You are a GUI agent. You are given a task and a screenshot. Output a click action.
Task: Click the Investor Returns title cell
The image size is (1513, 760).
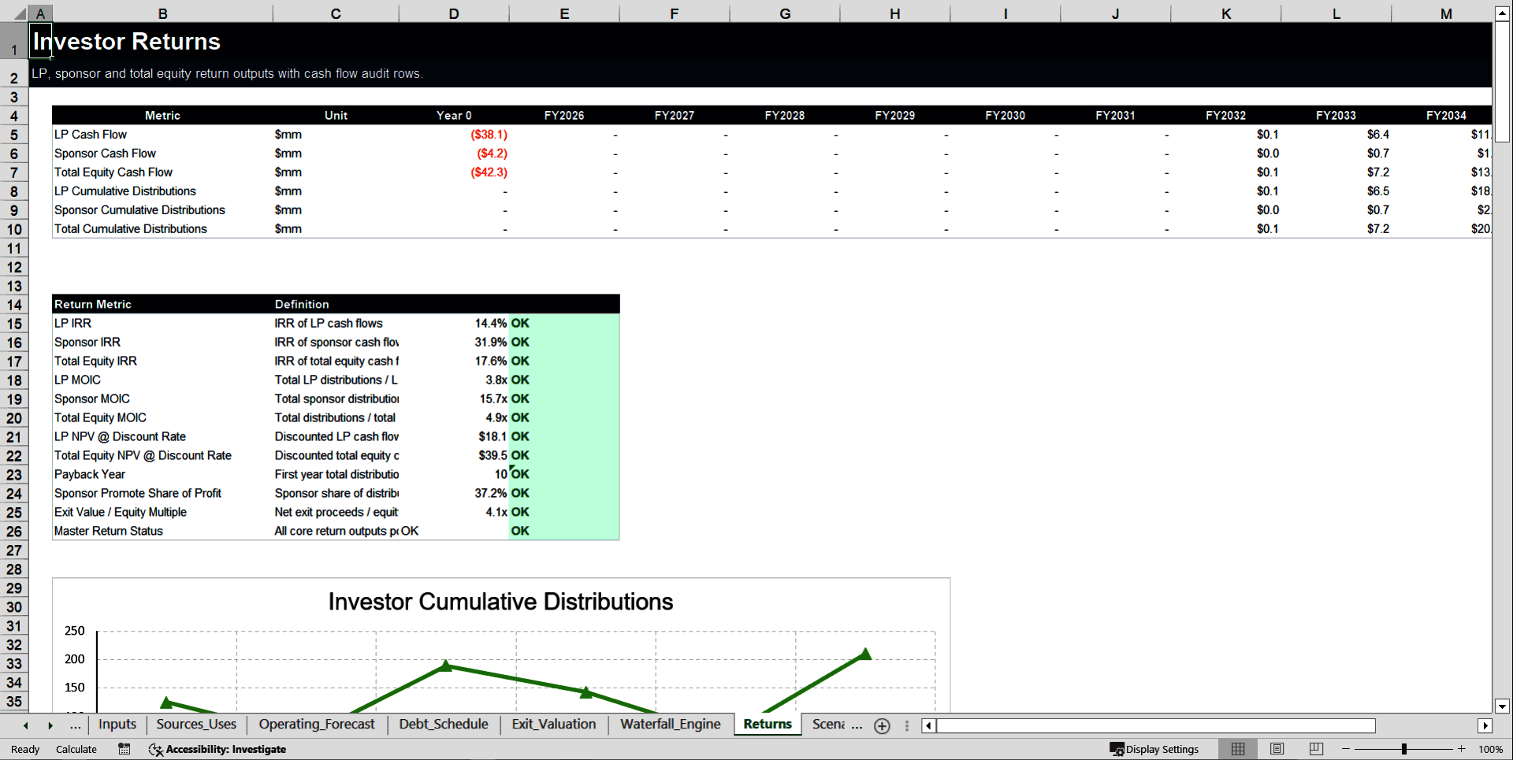click(x=127, y=42)
